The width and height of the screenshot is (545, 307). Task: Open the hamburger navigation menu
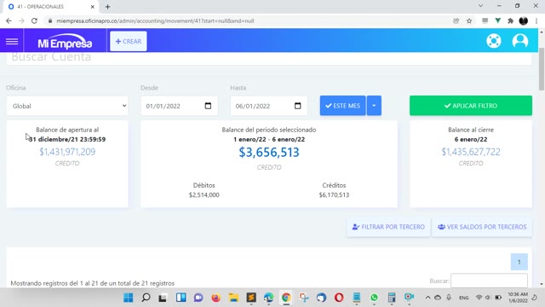(x=12, y=42)
